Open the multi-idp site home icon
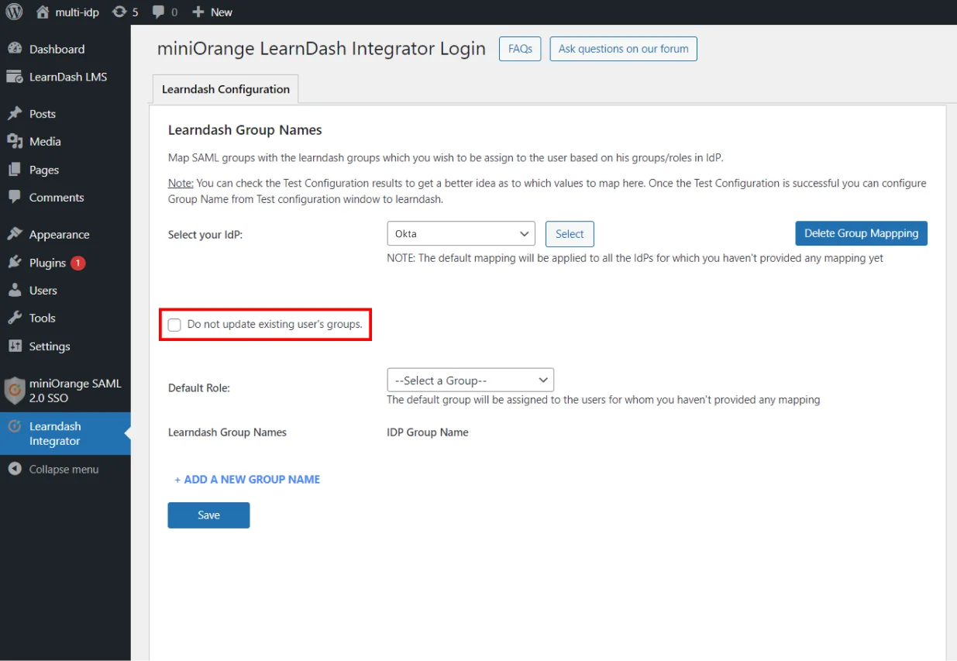 point(42,12)
